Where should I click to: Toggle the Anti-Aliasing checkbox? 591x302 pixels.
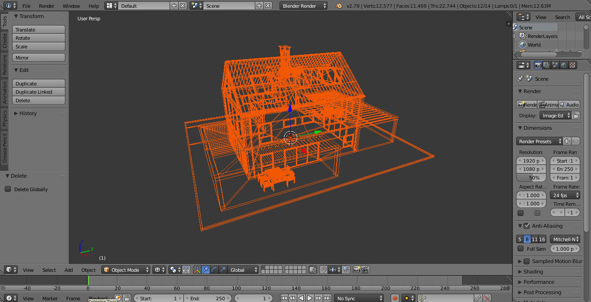[x=527, y=226]
